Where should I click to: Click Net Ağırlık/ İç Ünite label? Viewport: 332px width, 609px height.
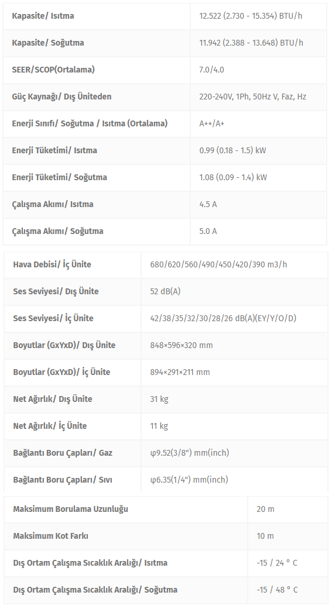pos(50,426)
